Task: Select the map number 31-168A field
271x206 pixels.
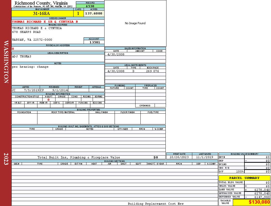Action: [x=42, y=14]
